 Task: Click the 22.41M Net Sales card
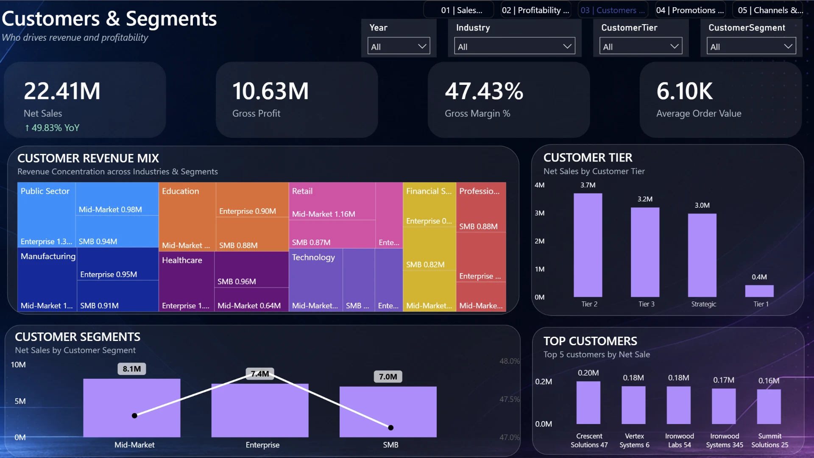[x=85, y=100]
